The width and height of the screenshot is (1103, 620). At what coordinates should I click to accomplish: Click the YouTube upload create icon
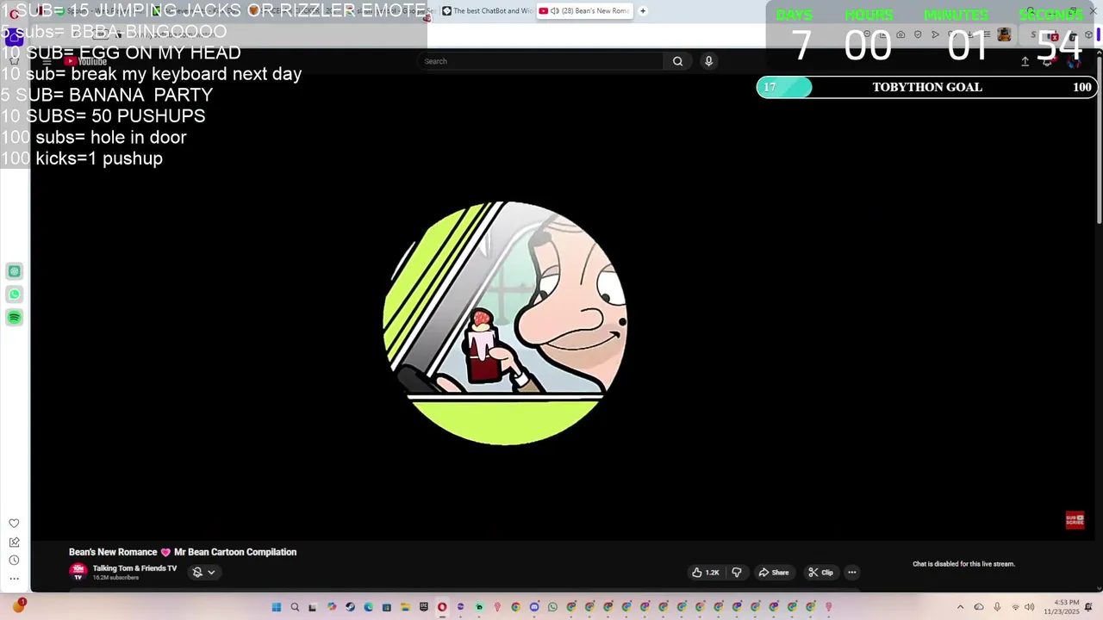[x=1025, y=61]
